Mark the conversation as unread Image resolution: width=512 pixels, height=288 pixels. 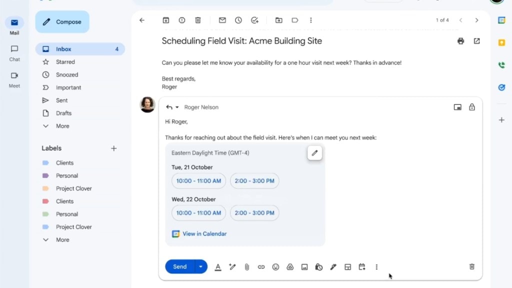click(x=222, y=20)
